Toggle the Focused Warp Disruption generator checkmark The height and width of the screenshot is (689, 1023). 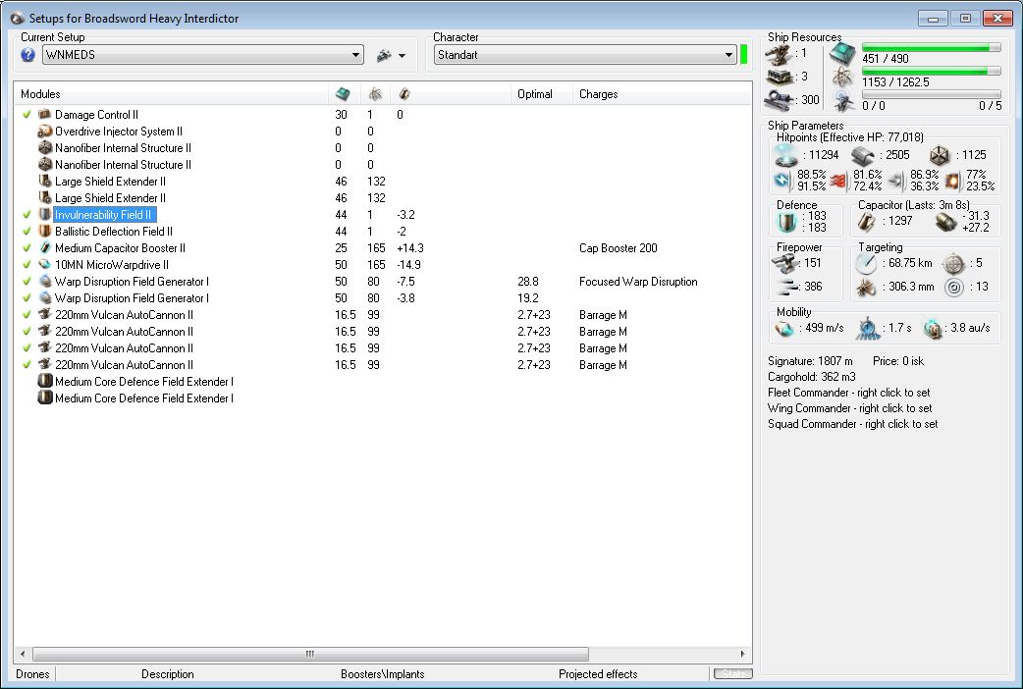(x=27, y=282)
